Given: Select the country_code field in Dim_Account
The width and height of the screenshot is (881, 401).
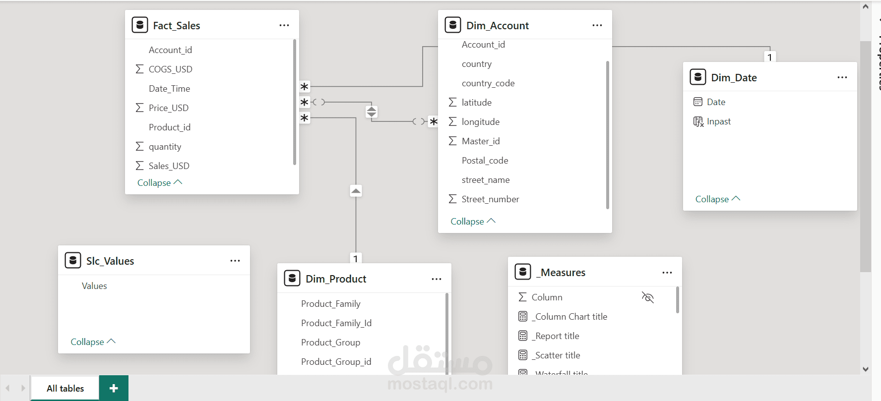Looking at the screenshot, I should coord(488,83).
